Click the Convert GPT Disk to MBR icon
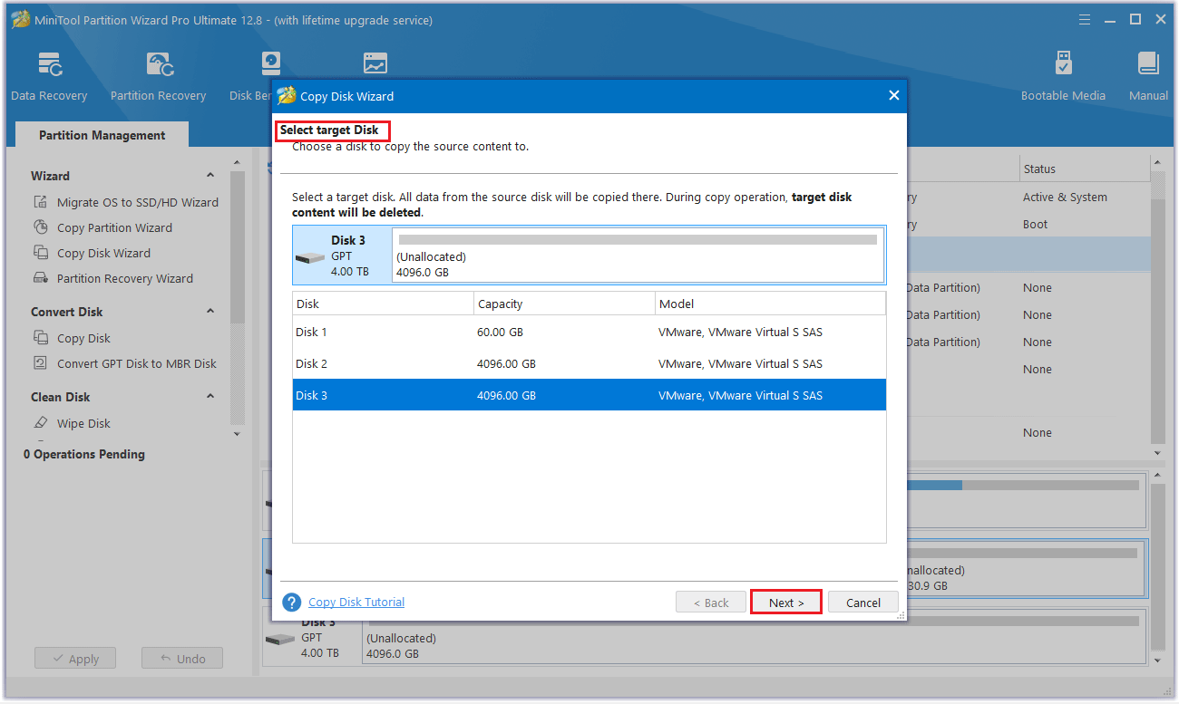The height and width of the screenshot is (704, 1179). (41, 363)
